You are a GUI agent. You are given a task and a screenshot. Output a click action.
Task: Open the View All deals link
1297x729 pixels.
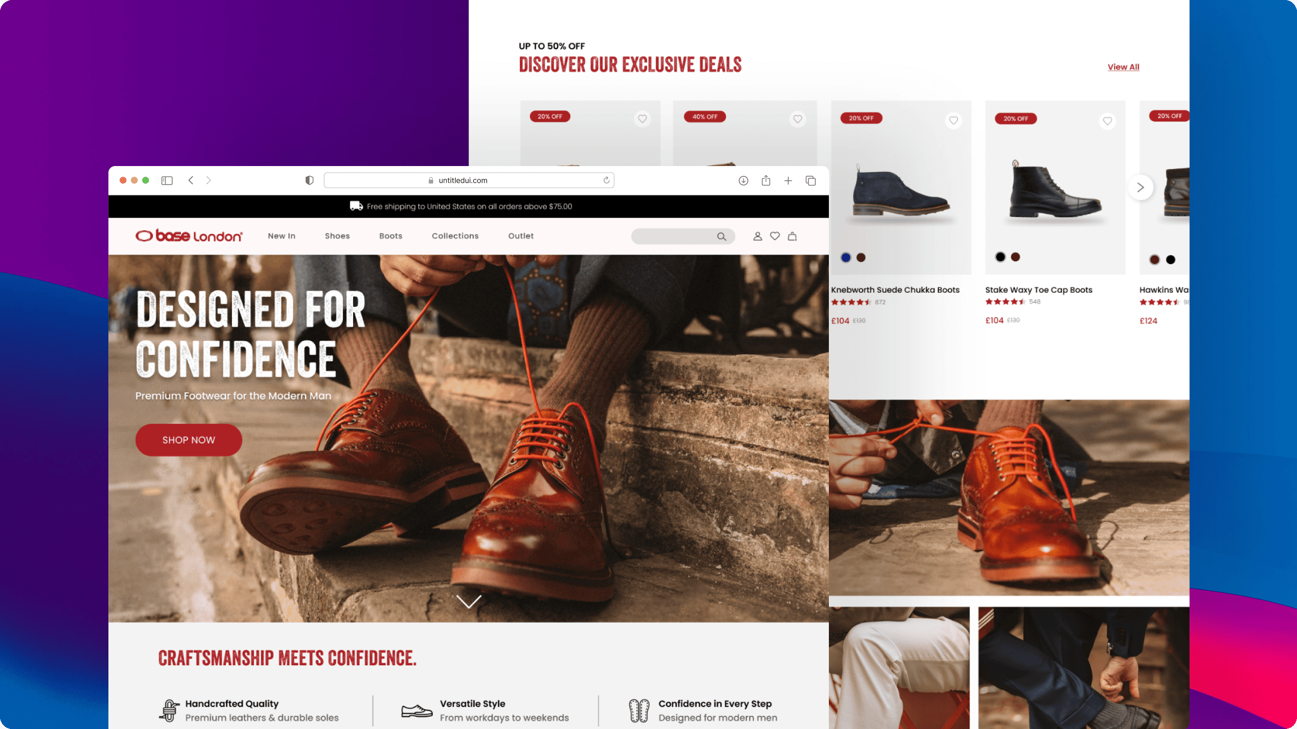tap(1123, 67)
